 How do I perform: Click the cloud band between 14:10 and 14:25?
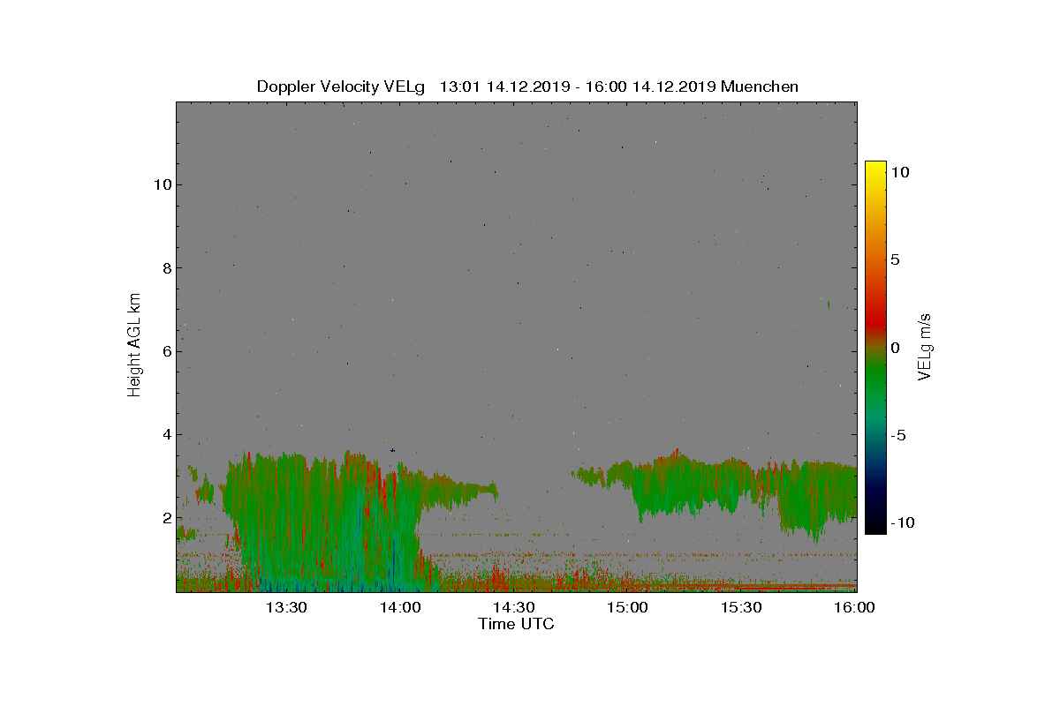459,490
